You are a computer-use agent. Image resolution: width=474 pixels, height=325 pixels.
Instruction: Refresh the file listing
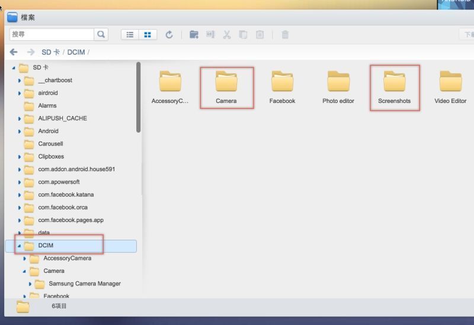click(169, 35)
